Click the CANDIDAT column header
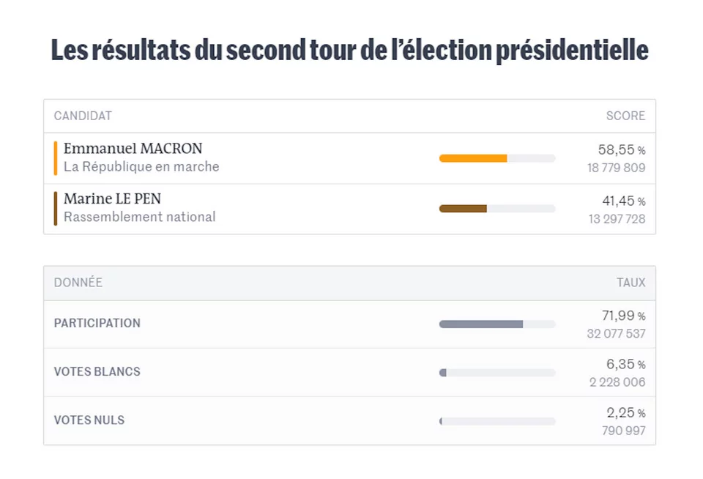703x479 pixels. click(x=83, y=116)
